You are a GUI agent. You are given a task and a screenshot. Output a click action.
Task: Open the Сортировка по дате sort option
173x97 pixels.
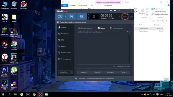point(121,67)
